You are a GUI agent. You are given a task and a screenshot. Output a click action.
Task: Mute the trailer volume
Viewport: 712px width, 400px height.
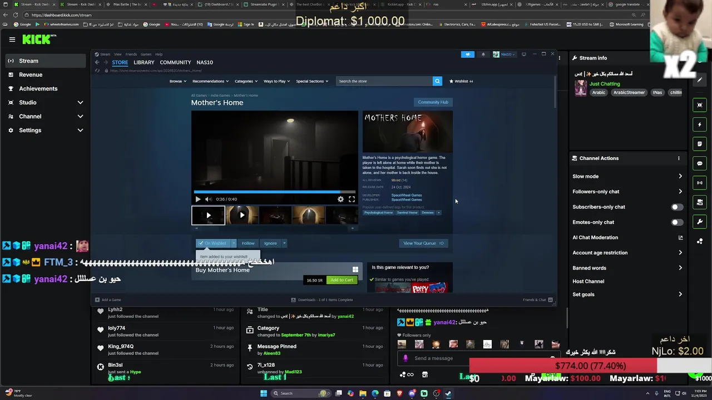pos(208,199)
